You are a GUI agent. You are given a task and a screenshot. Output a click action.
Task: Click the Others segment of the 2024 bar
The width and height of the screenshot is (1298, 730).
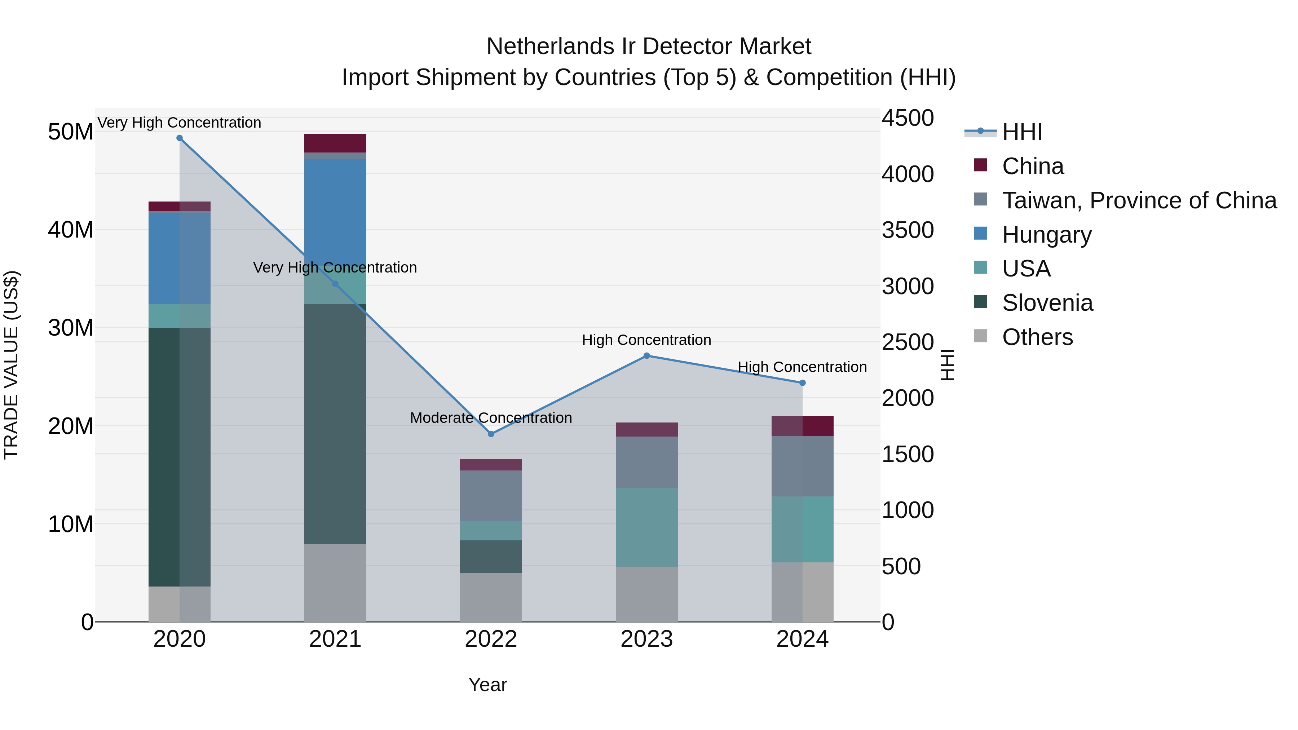(x=803, y=592)
